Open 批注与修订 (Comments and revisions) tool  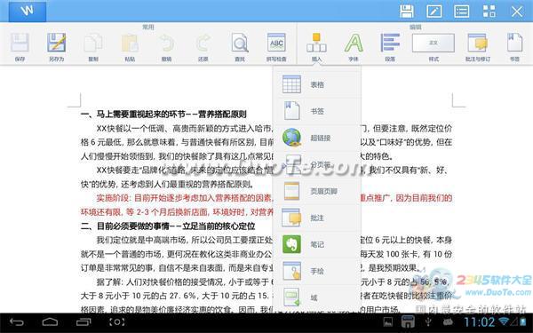[478, 47]
